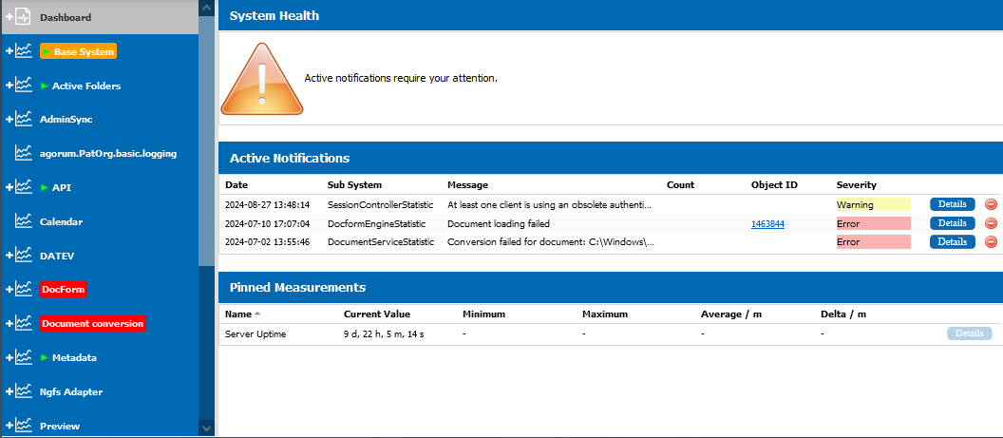Expand the DocForm node with the plus
1003x438 pixels.
(9, 289)
